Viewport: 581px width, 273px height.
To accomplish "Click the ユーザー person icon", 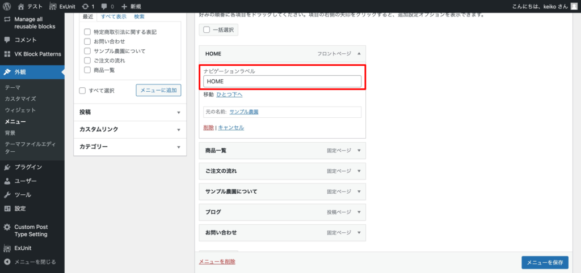I will (7, 181).
